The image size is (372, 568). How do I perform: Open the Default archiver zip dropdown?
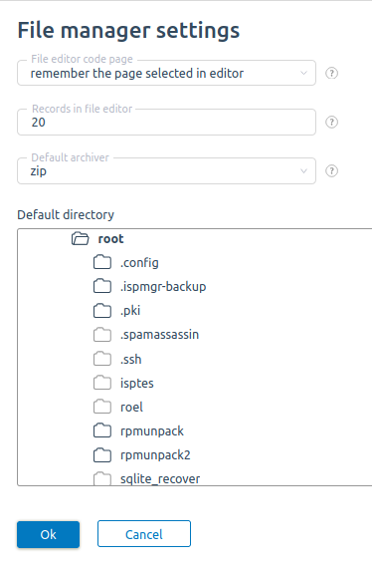[x=167, y=171]
